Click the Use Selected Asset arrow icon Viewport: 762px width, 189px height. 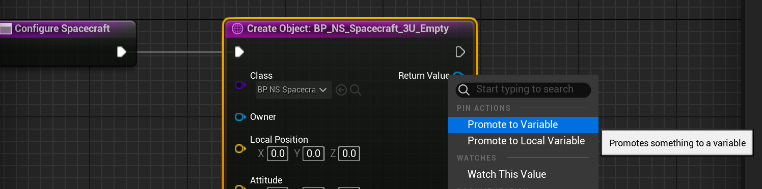pyautogui.click(x=341, y=90)
